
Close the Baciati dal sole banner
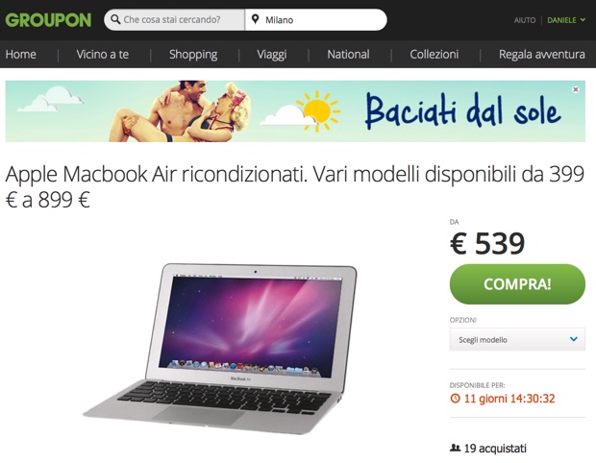pyautogui.click(x=576, y=89)
